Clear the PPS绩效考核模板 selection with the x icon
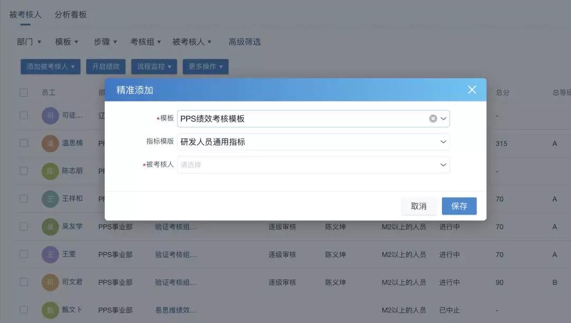The image size is (571, 323). pos(433,118)
